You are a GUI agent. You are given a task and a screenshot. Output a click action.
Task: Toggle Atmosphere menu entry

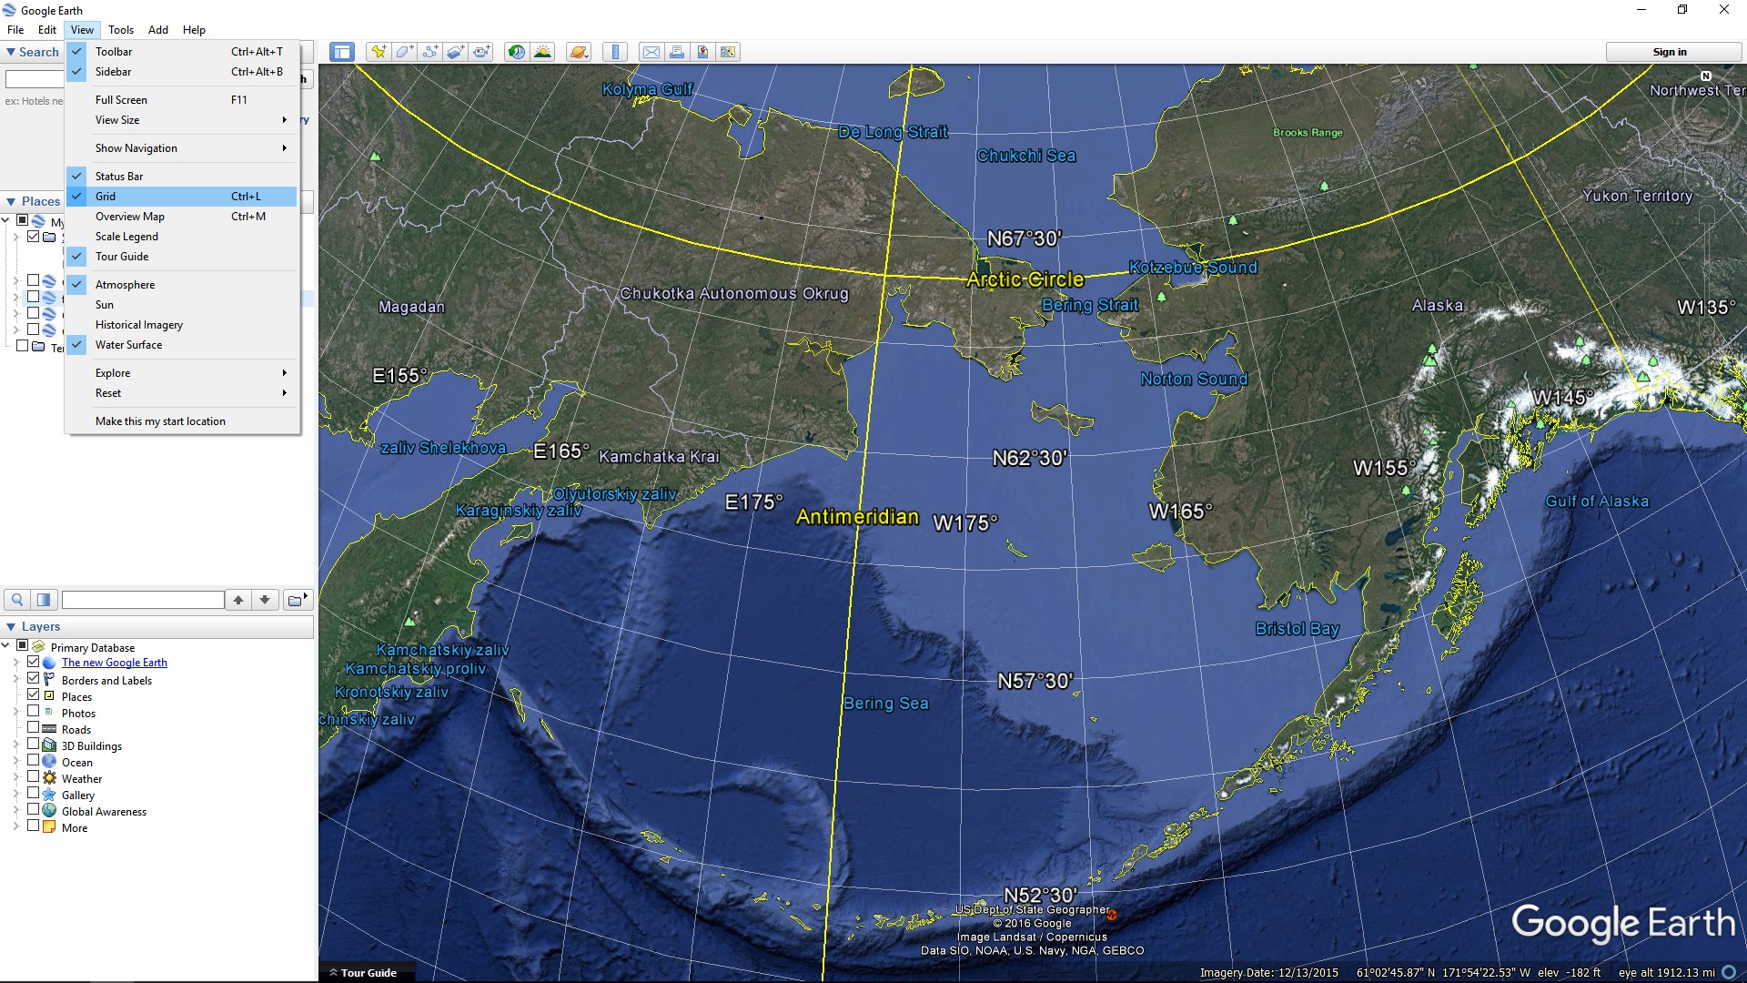coord(182,285)
